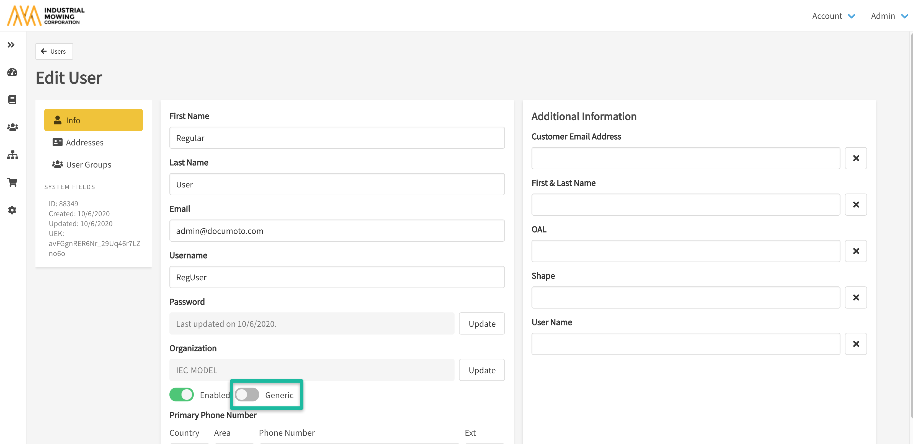This screenshot has height=444, width=913.
Task: Switch to the User Groups tab
Action: pos(88,165)
